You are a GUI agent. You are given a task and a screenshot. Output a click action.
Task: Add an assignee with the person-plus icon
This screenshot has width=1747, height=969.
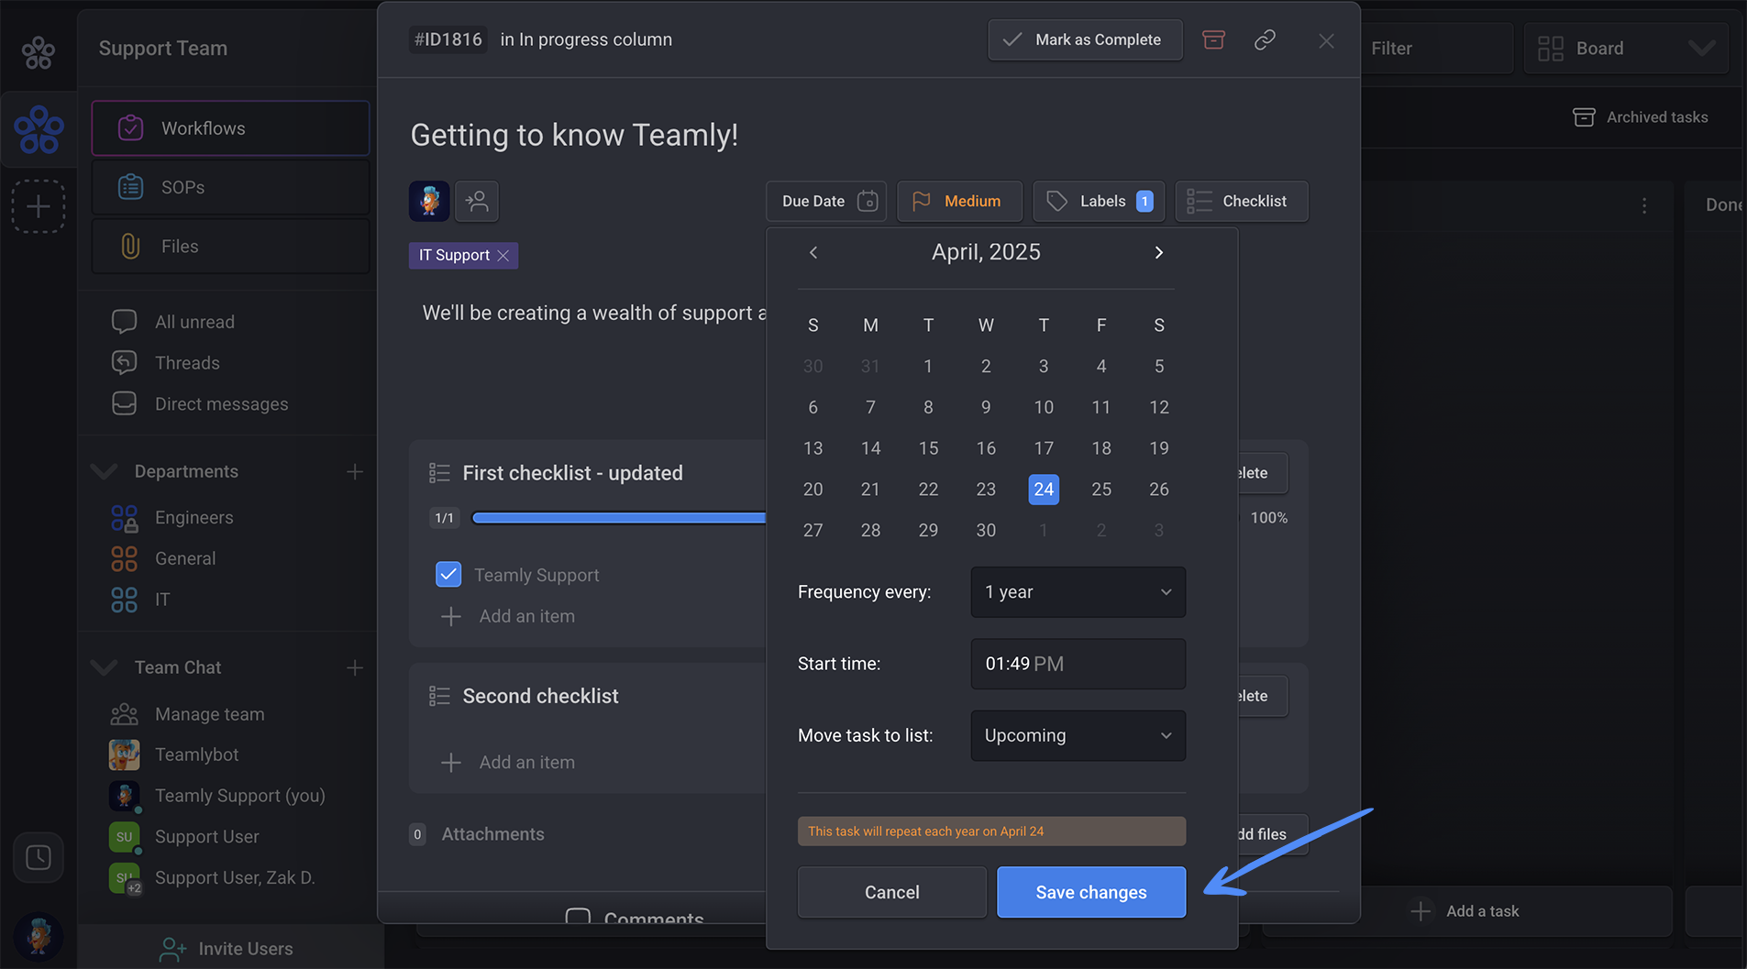[477, 201]
